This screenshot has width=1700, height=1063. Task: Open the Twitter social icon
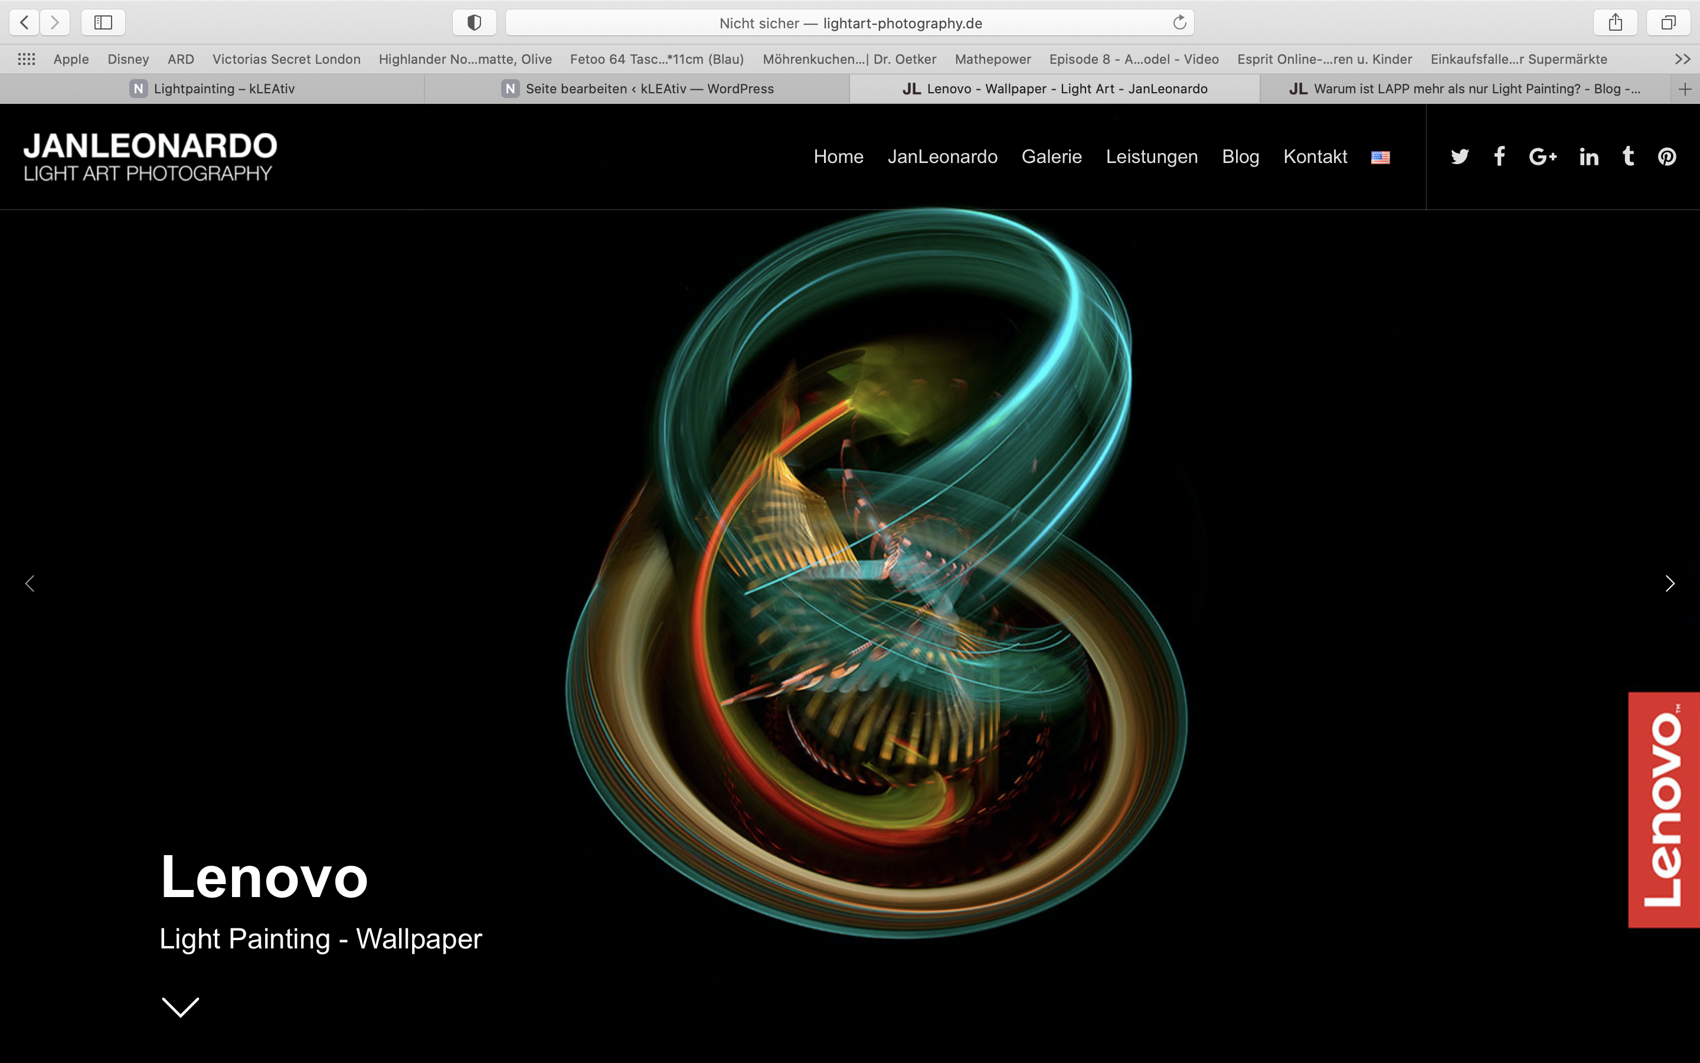pos(1459,156)
